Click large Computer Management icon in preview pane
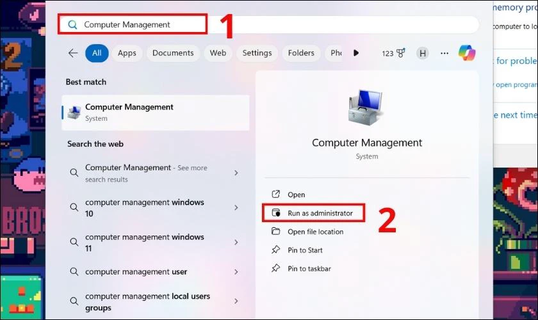This screenshot has height=320, width=538. 366,108
